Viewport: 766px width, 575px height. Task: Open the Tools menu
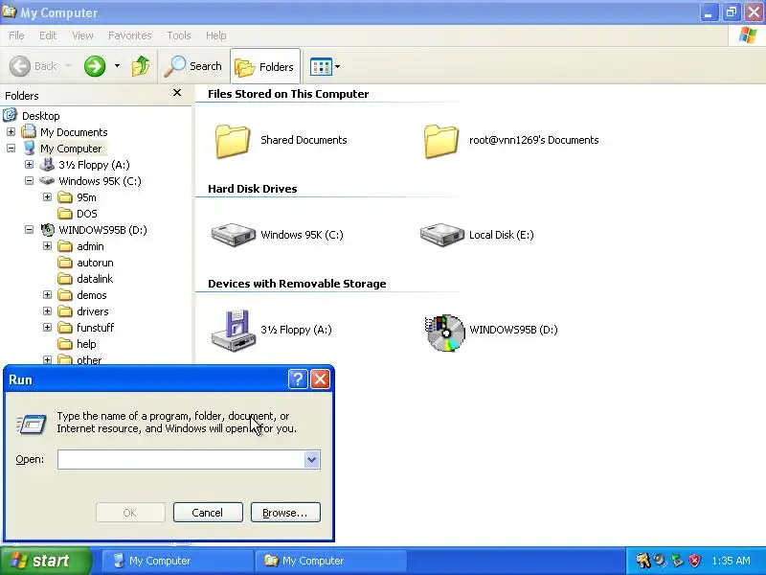pos(179,35)
